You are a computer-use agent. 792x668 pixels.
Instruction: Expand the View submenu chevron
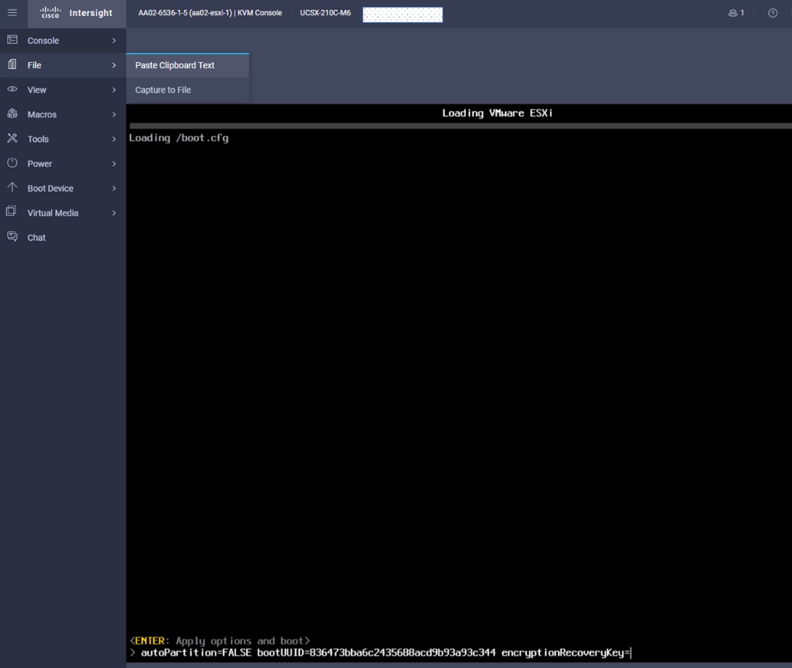[114, 90]
